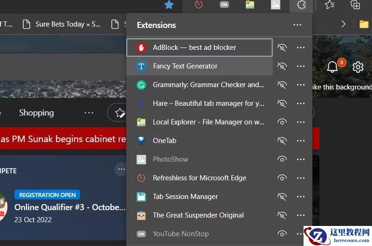Open more actions for Grammarly
372x246 pixels.
(301, 85)
